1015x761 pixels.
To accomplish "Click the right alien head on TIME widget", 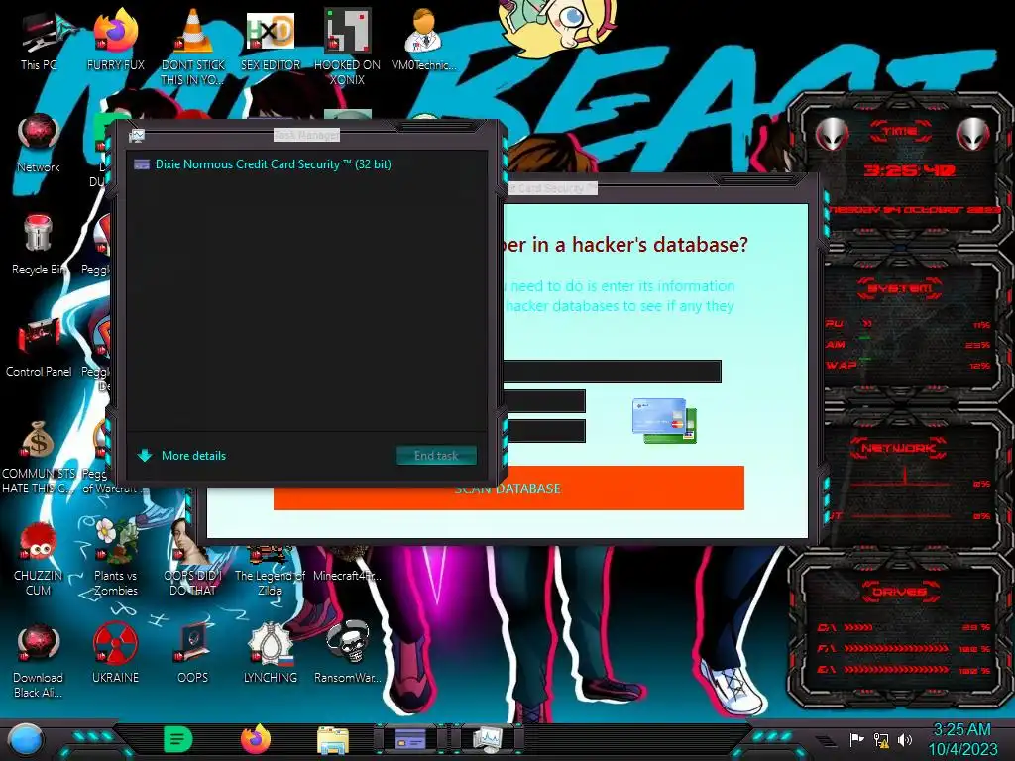I will click(x=972, y=135).
